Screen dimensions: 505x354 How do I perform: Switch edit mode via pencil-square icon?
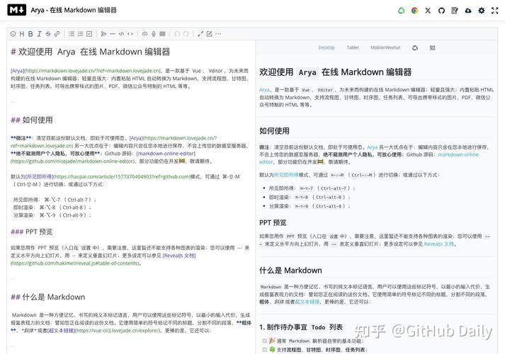point(210,34)
